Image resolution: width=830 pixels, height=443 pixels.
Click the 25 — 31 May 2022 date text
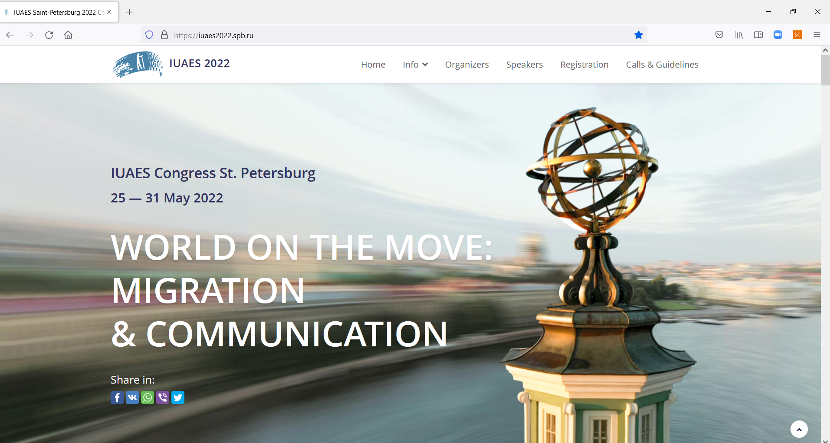tap(167, 198)
